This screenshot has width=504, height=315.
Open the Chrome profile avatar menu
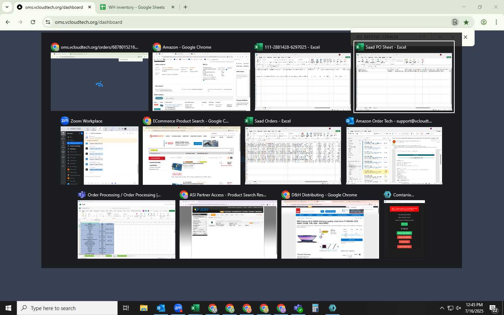pos(484,22)
